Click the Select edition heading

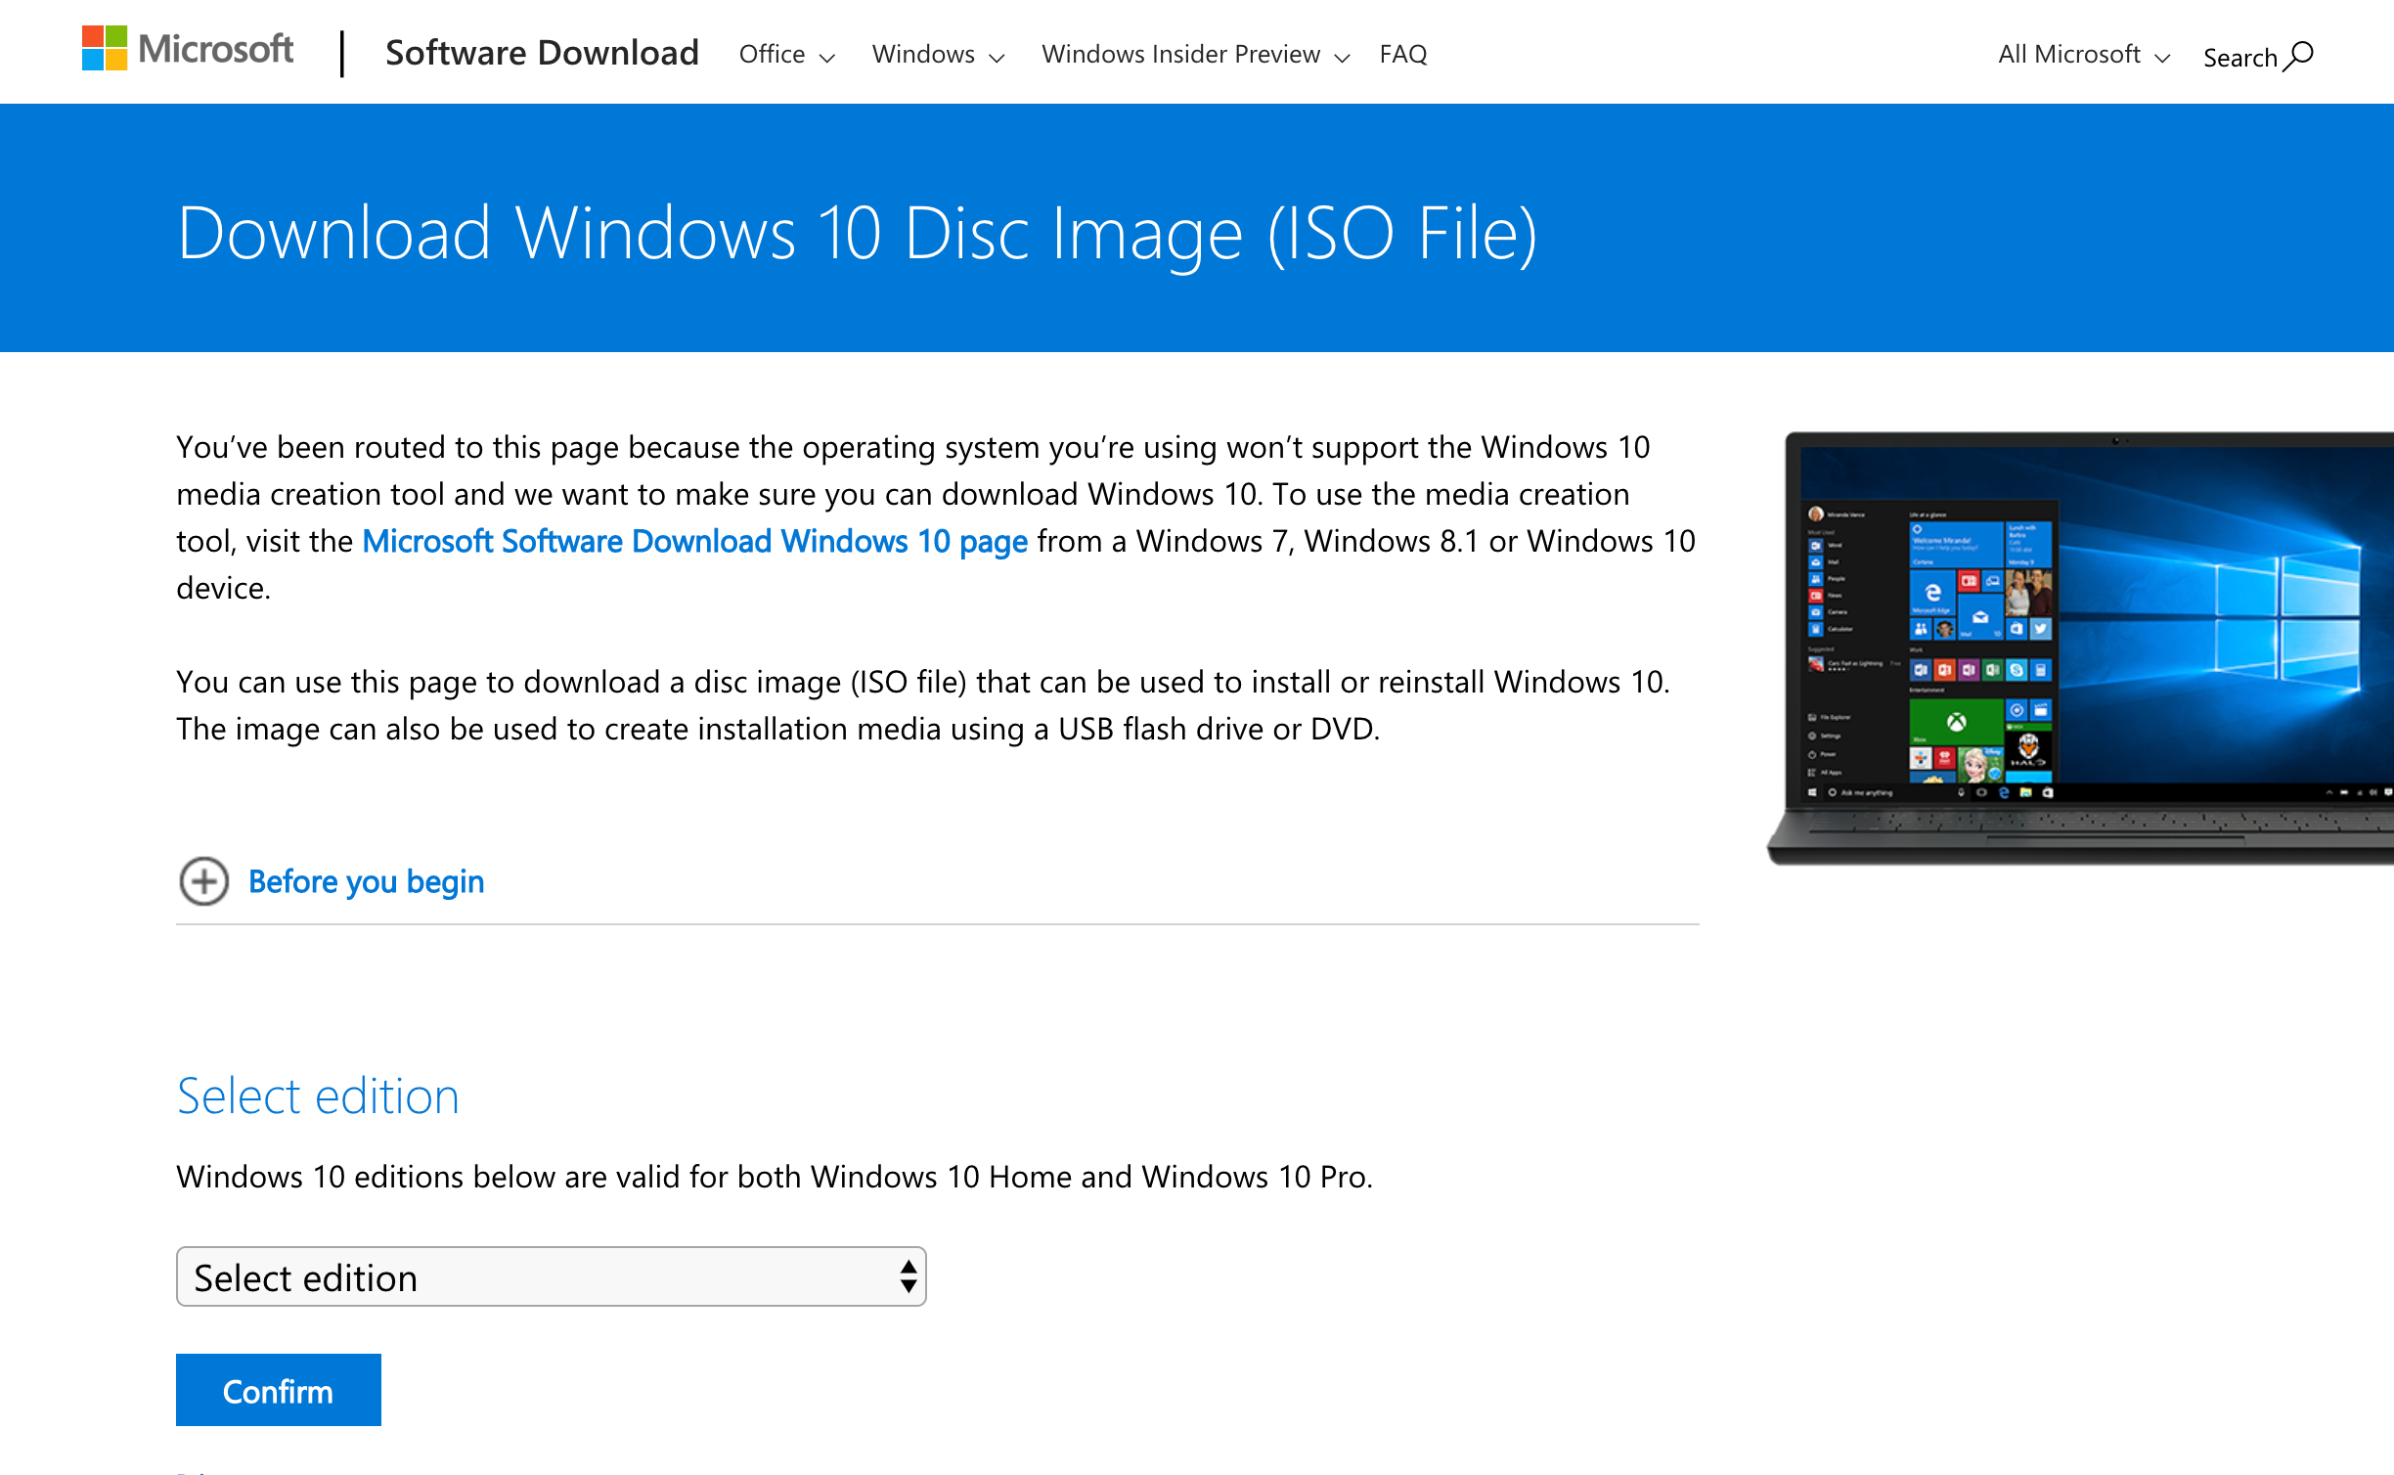(x=318, y=1095)
